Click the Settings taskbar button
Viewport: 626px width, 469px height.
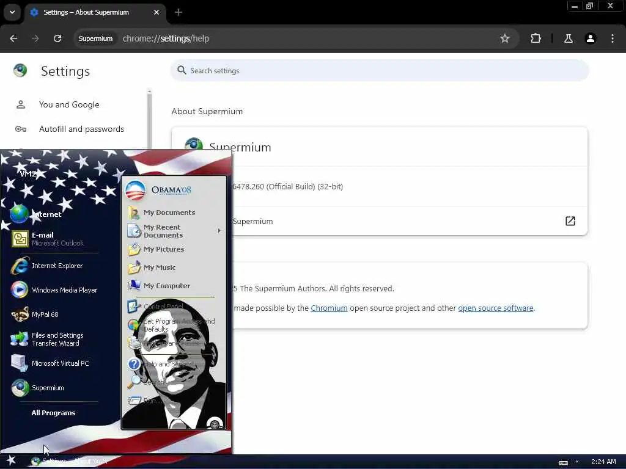tap(70, 462)
